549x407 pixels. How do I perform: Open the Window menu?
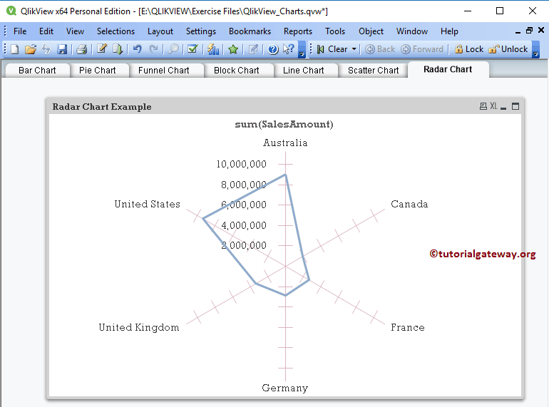412,31
